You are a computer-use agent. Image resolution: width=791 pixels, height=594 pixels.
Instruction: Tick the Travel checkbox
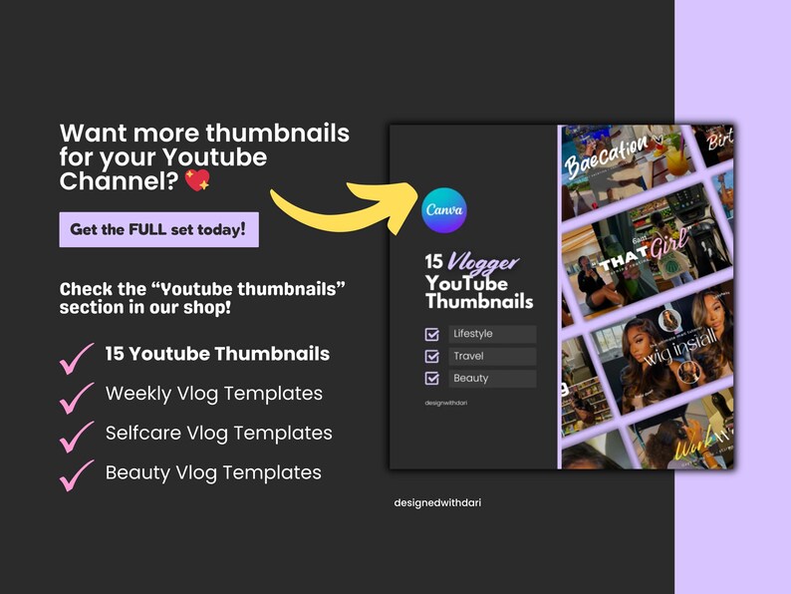point(431,356)
